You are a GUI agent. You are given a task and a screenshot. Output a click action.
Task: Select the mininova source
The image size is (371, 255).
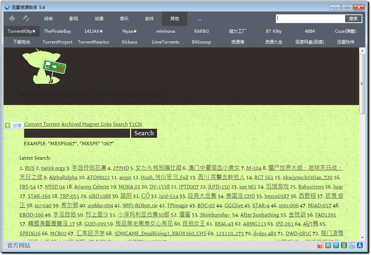coord(166,31)
